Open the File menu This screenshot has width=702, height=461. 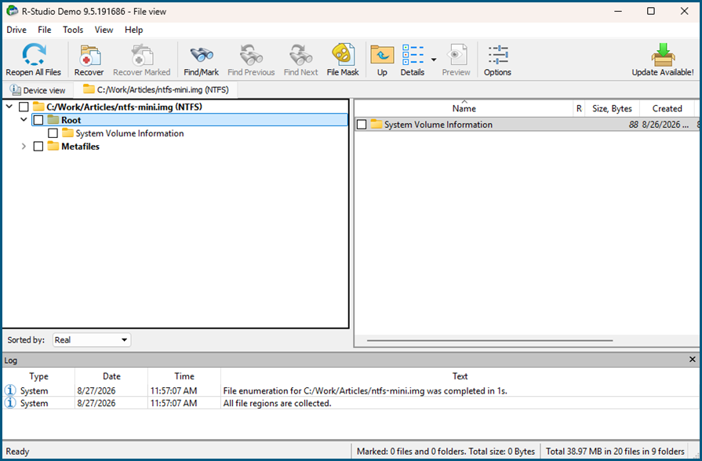45,30
